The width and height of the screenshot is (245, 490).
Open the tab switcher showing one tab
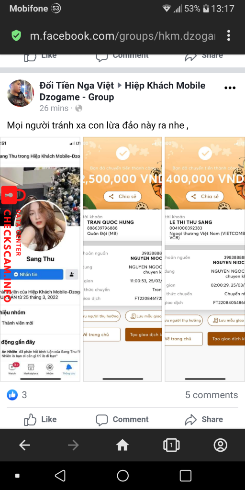click(x=171, y=445)
